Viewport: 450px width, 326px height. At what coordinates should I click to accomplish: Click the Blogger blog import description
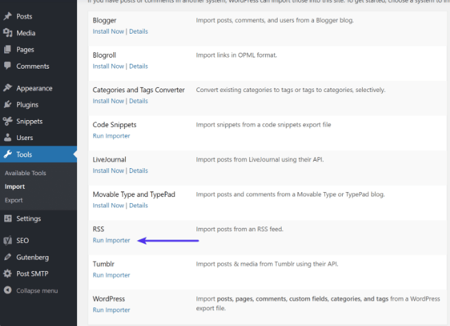point(275,21)
